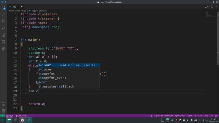The height and width of the screenshot is (123, 219).
Task: Expand run button dropdown arrow
Action: (x=209, y=7)
